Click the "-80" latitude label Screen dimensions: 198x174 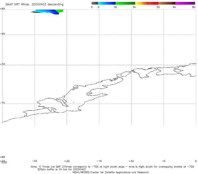coord(2,157)
